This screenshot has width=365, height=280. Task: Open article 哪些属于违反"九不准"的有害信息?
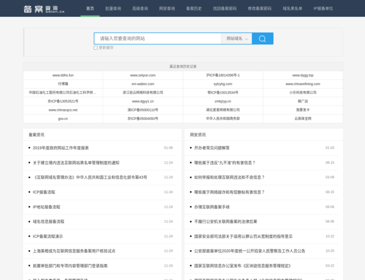point(225,163)
